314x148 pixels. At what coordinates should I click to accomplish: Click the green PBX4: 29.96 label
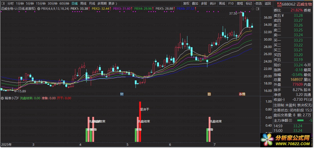[x=143, y=9]
